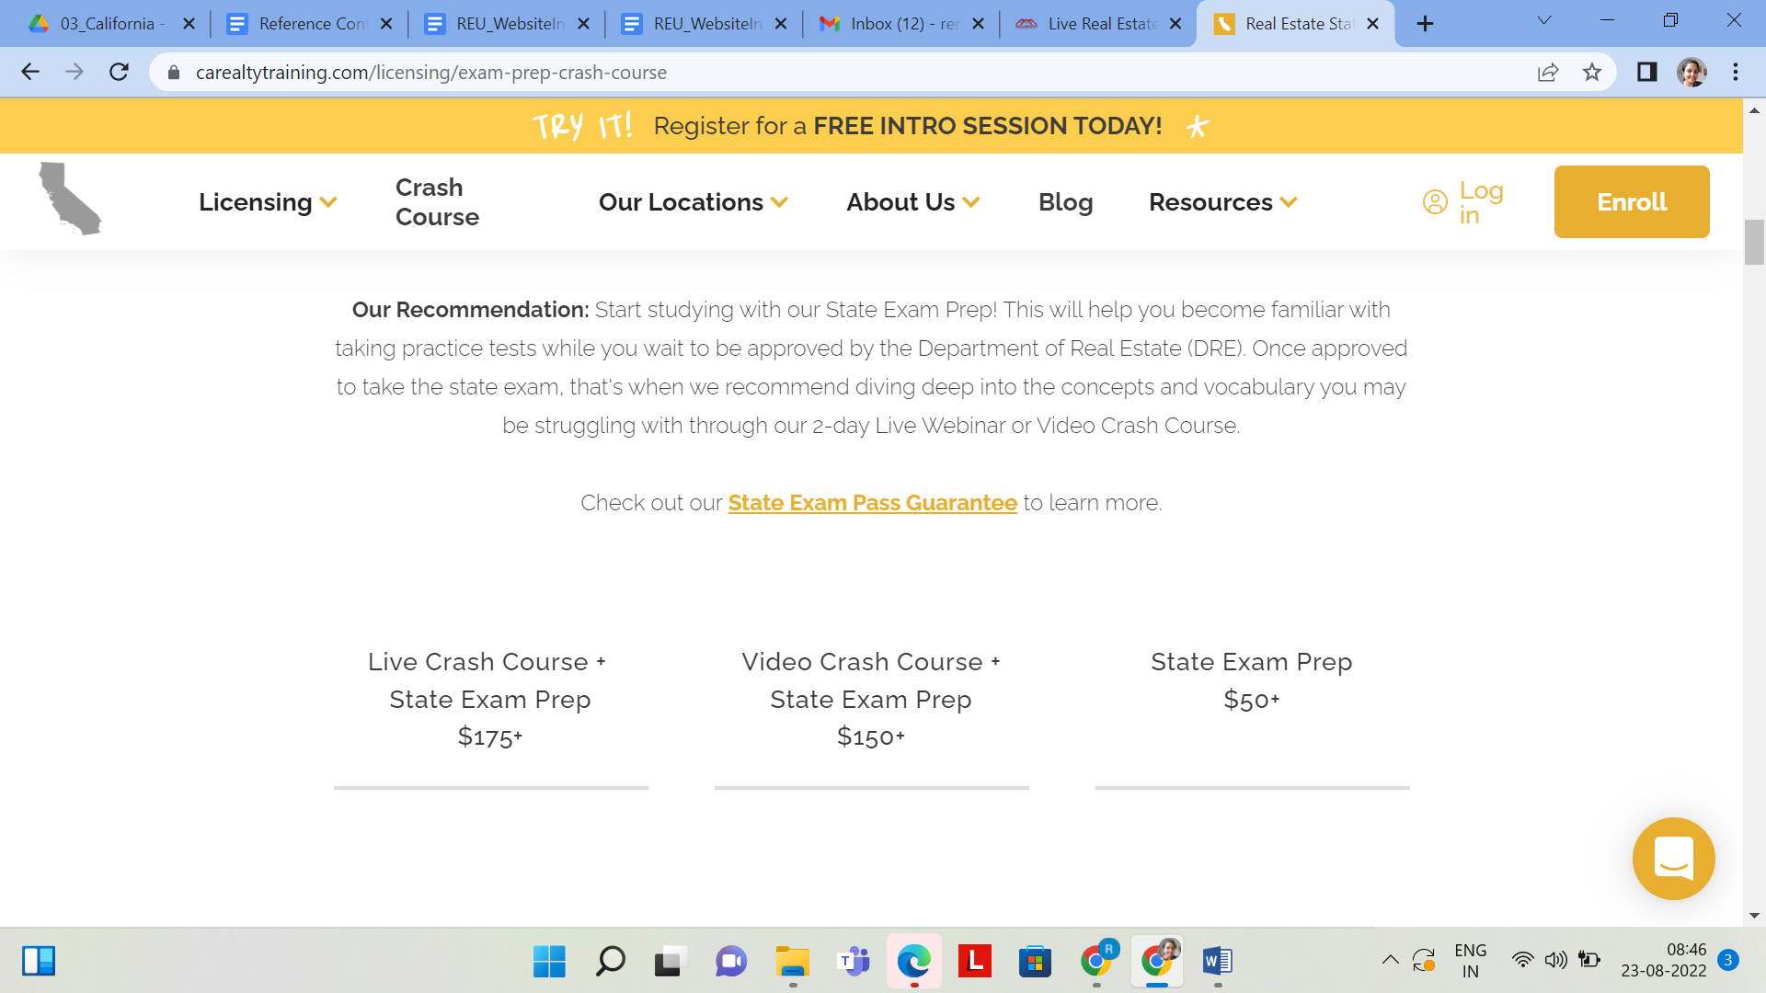1766x993 pixels.
Task: Click the Microsoft Teams taskbar icon
Action: [x=854, y=960]
